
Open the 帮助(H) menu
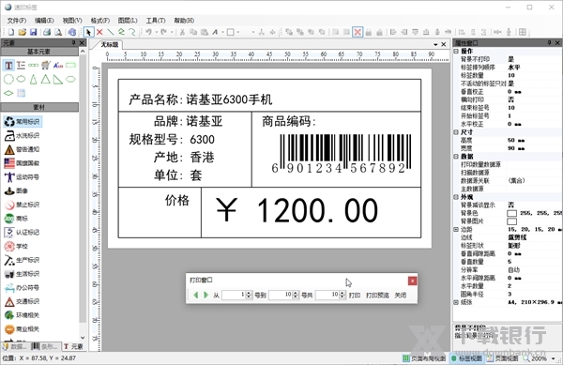coord(184,21)
